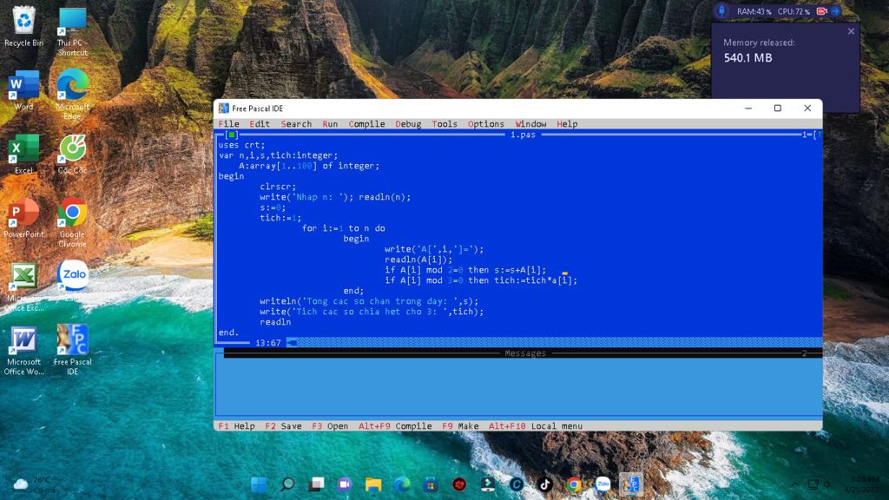The height and width of the screenshot is (500, 889).
Task: Open Google Chrome from the taskbar
Action: [x=574, y=484]
